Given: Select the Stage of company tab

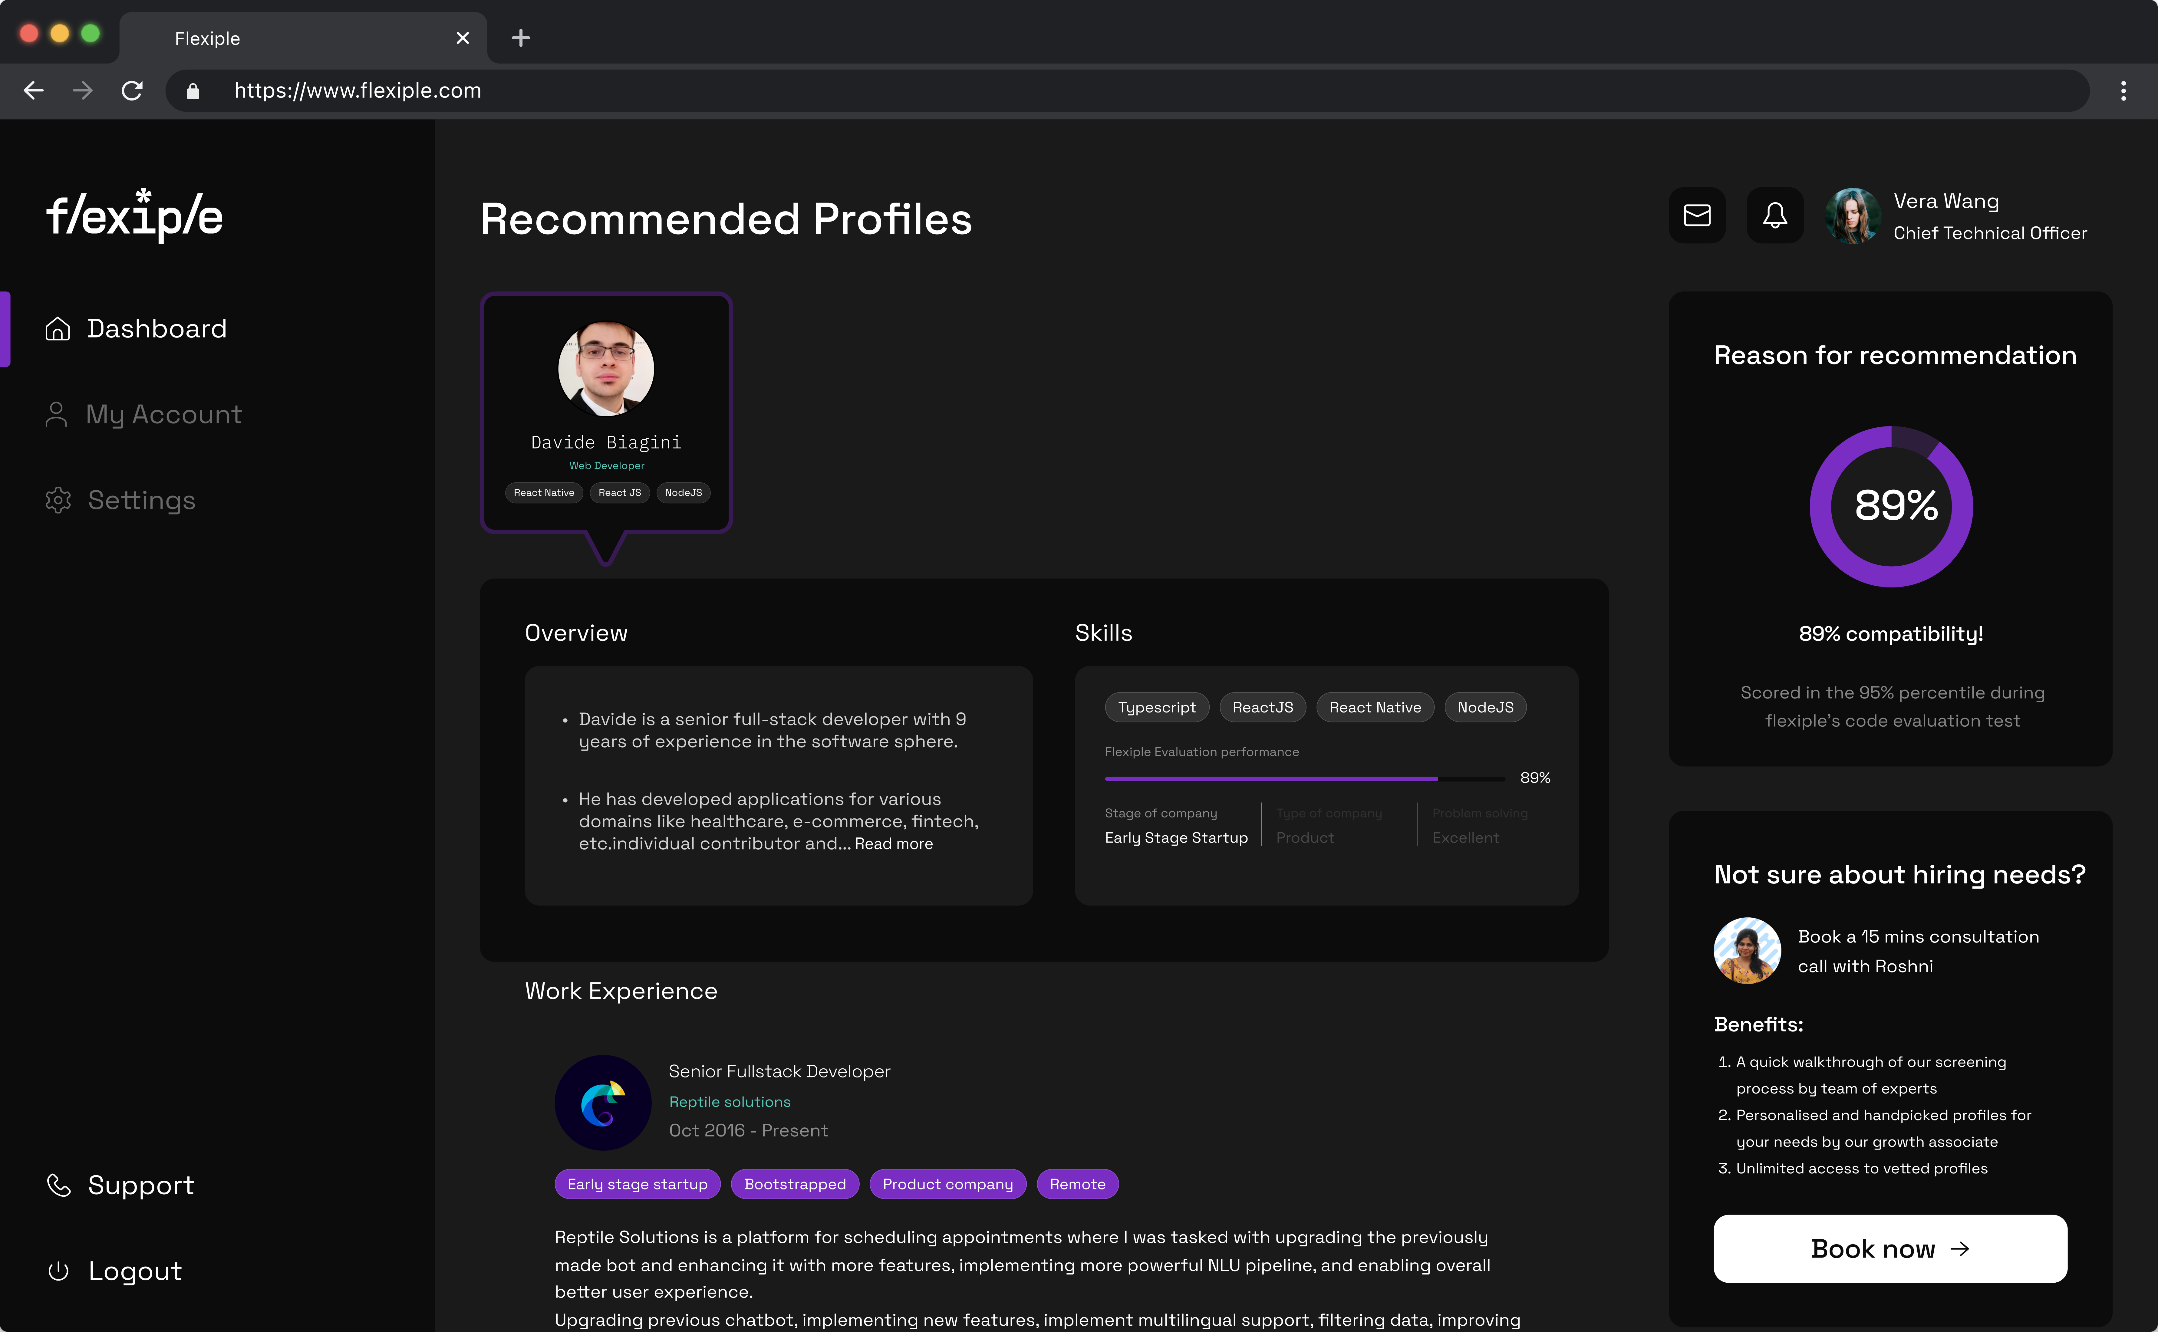Looking at the screenshot, I should 1176,825.
